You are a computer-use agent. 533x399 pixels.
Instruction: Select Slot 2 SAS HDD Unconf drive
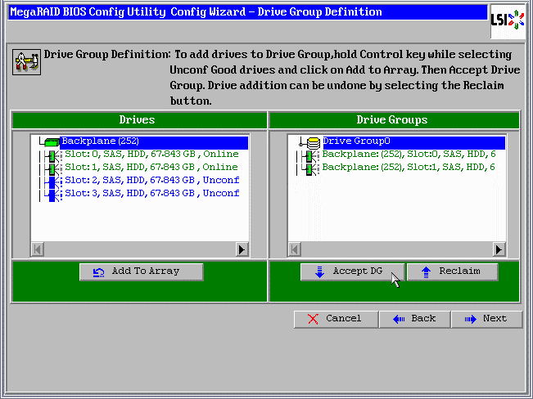point(151,181)
